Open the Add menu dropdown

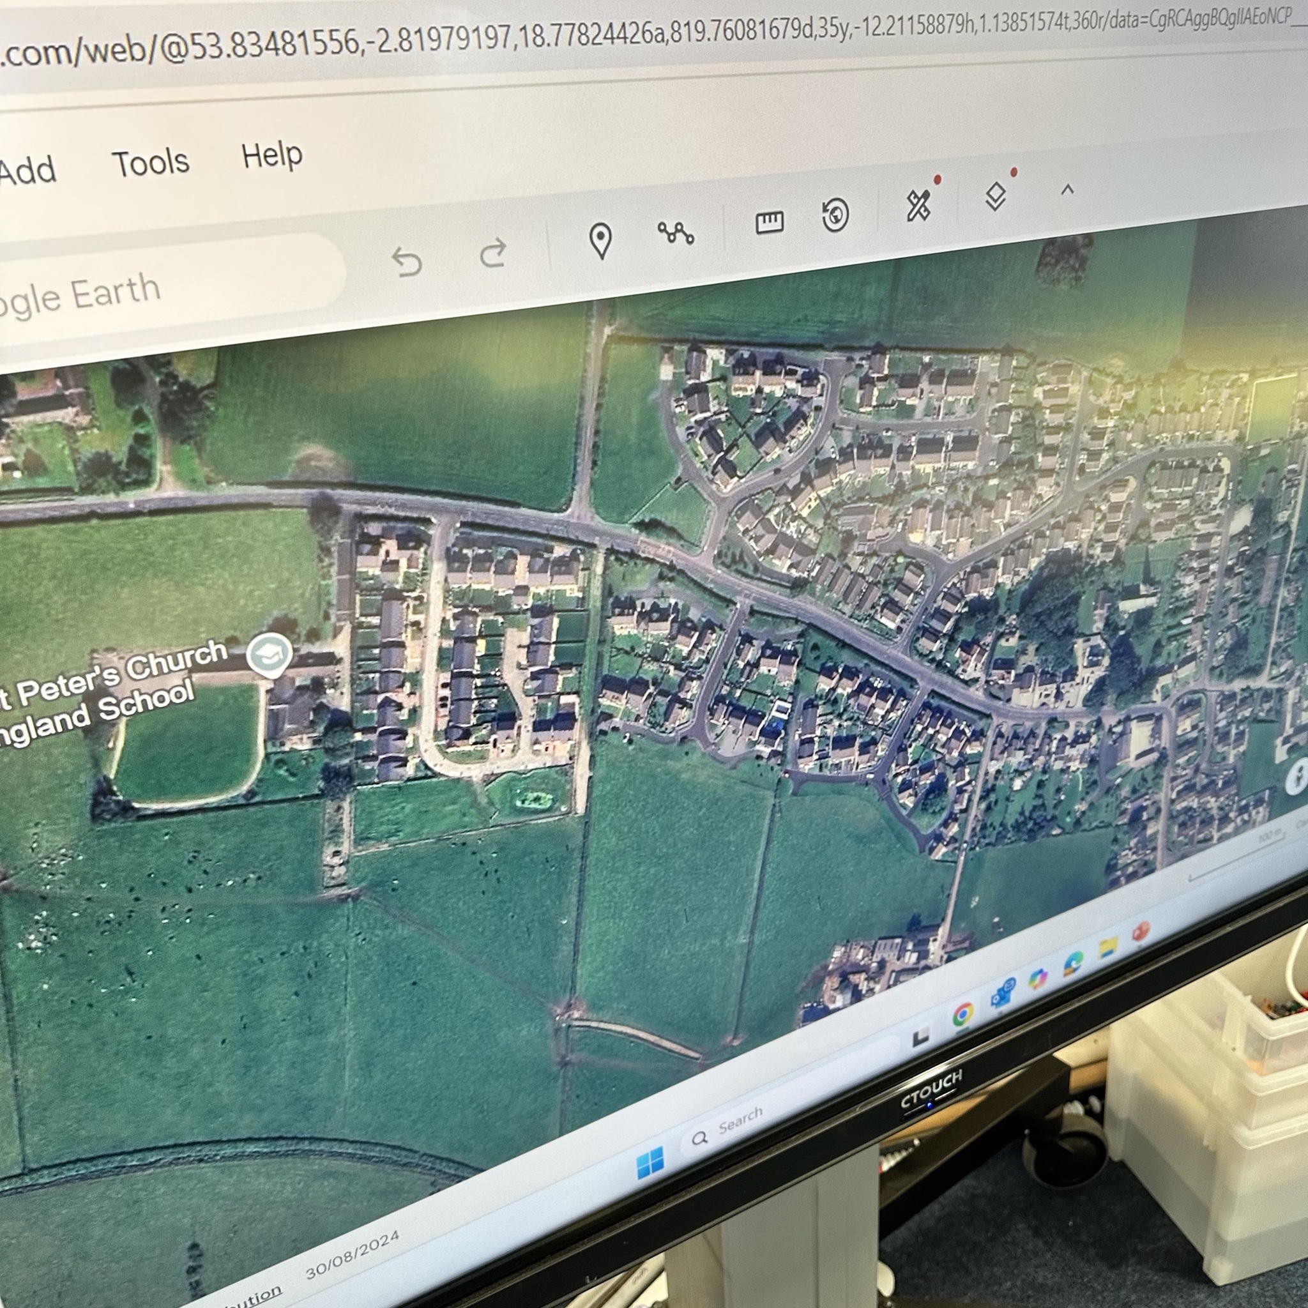pyautogui.click(x=27, y=171)
